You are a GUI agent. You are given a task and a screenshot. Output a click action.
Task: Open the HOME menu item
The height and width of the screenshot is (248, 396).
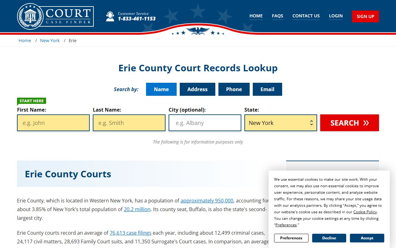coord(256,16)
